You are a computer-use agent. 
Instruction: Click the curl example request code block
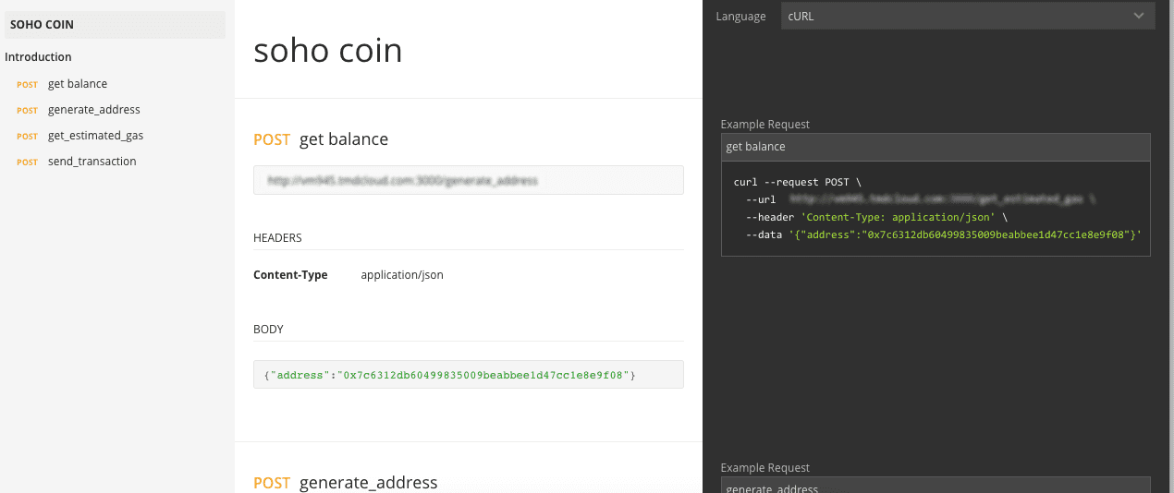point(935,209)
